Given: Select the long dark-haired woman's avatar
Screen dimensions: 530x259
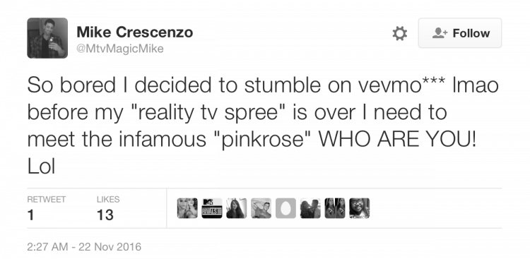Looking at the screenshot, I should point(236,208).
